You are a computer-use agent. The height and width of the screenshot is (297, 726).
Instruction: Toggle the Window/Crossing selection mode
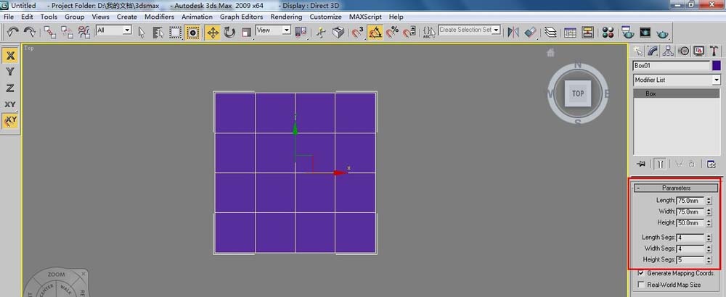click(192, 32)
